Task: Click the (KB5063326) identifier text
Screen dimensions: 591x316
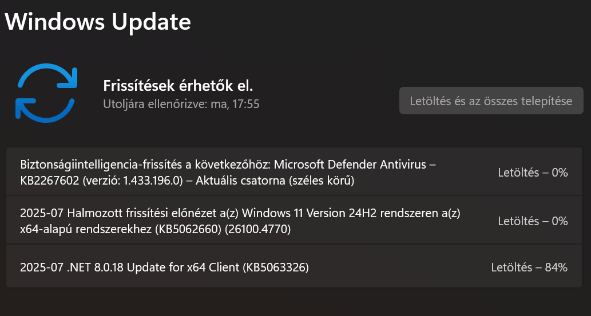Action: click(x=276, y=267)
